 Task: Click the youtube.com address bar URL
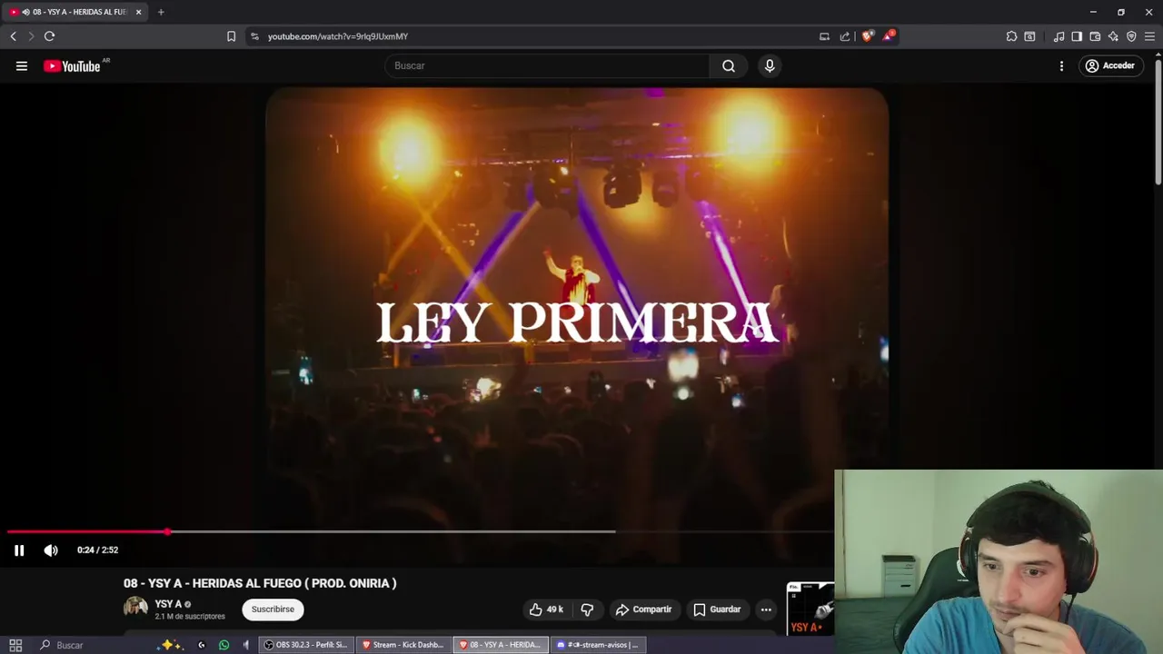click(x=338, y=36)
